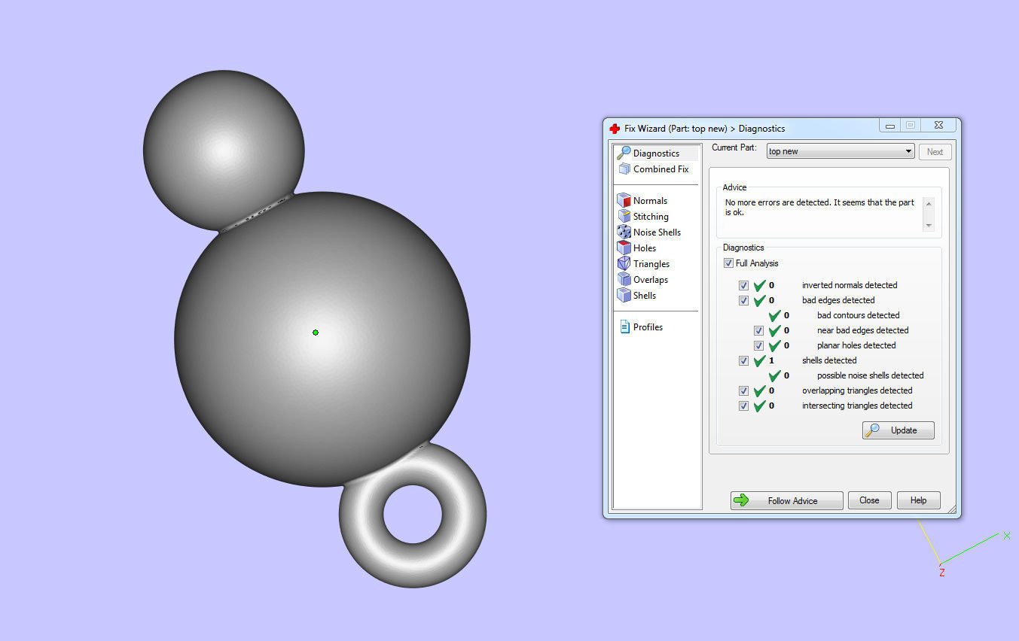The height and width of the screenshot is (641, 1019).
Task: Open the Current Part dropdown
Action: pyautogui.click(x=840, y=151)
